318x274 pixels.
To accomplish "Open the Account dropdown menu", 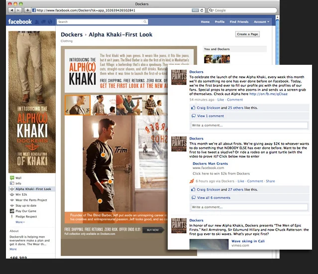I will [x=261, y=22].
